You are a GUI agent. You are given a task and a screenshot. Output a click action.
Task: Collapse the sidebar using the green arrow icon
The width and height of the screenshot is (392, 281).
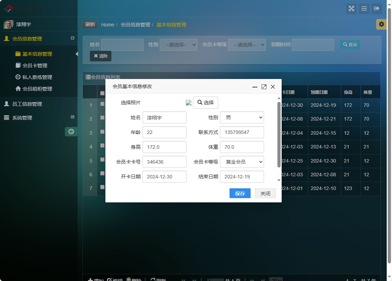click(71, 131)
